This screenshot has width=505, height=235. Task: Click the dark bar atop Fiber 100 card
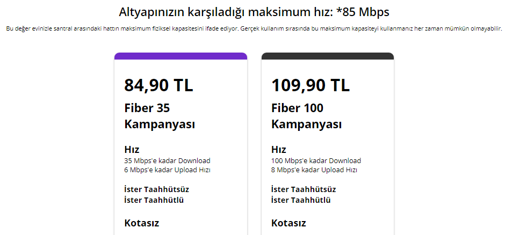(x=327, y=56)
